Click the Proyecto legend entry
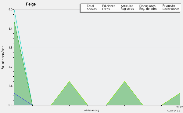The image size is (183, 113). click(169, 6)
